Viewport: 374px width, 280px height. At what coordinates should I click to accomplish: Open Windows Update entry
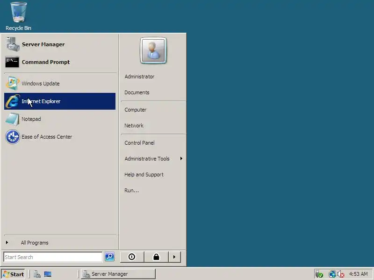tap(60, 84)
